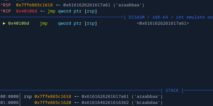Image resolution: width=213 pixels, height=106 pixels.
Task: Click the asterisk before the RIP register
Action: coord(1,11)
